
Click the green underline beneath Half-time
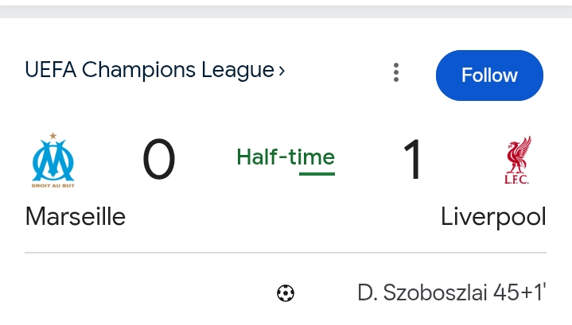coord(317,173)
